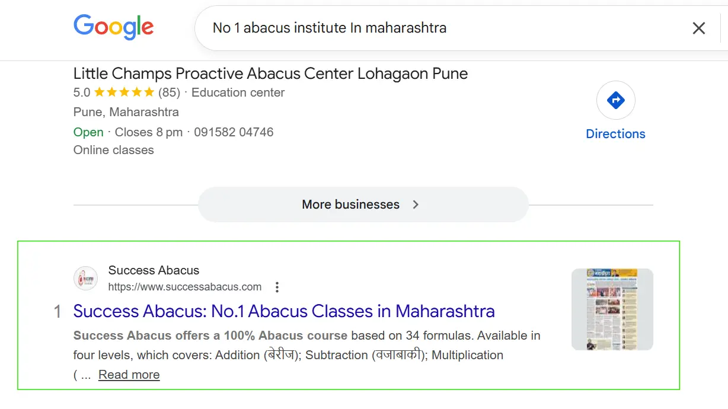Expand the snippet with Read more
The width and height of the screenshot is (728, 409).
tap(129, 375)
